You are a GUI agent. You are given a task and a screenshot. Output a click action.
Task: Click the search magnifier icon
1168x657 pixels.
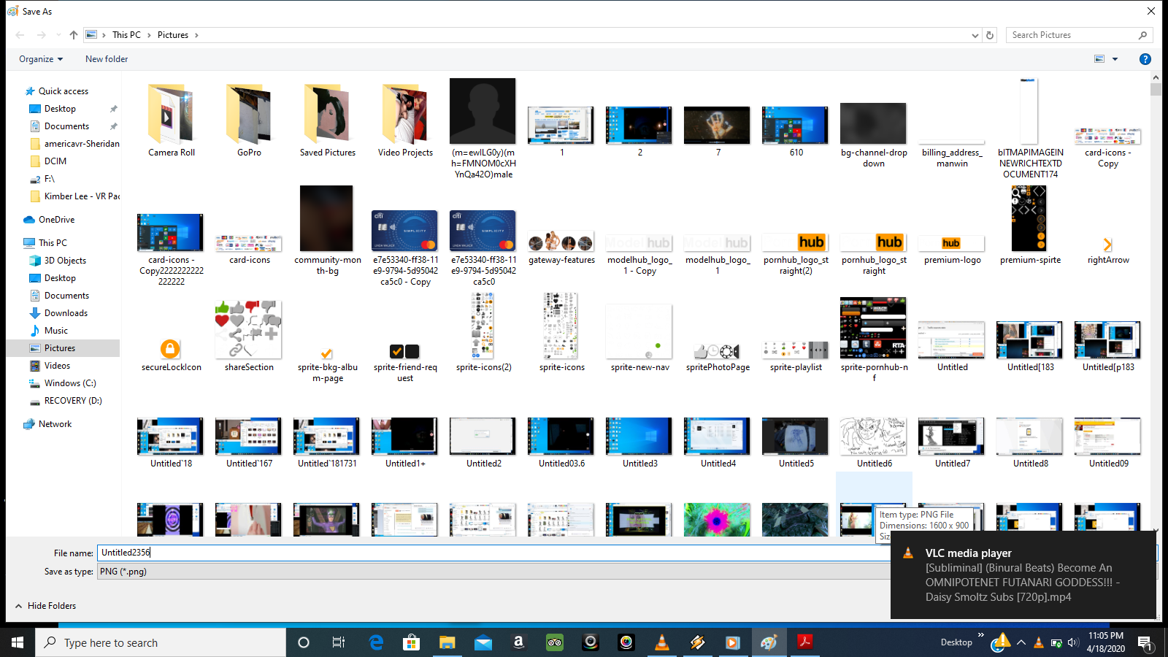(x=1142, y=35)
